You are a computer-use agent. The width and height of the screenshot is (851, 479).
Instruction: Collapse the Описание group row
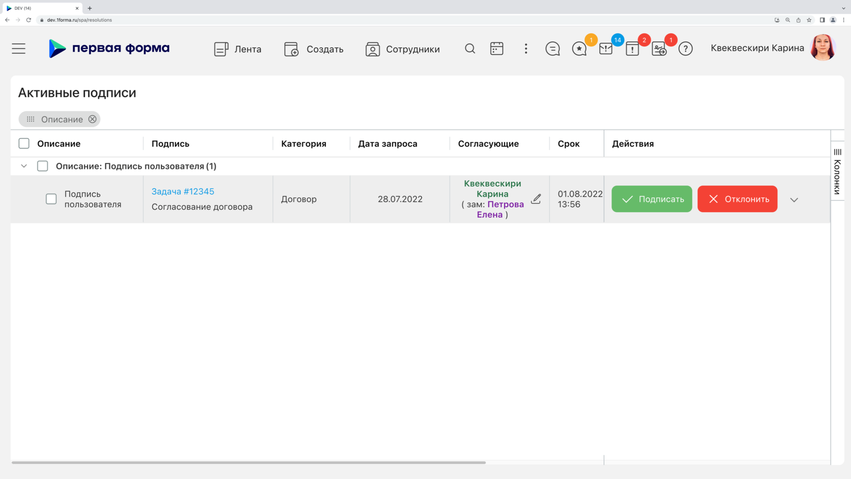click(x=24, y=166)
